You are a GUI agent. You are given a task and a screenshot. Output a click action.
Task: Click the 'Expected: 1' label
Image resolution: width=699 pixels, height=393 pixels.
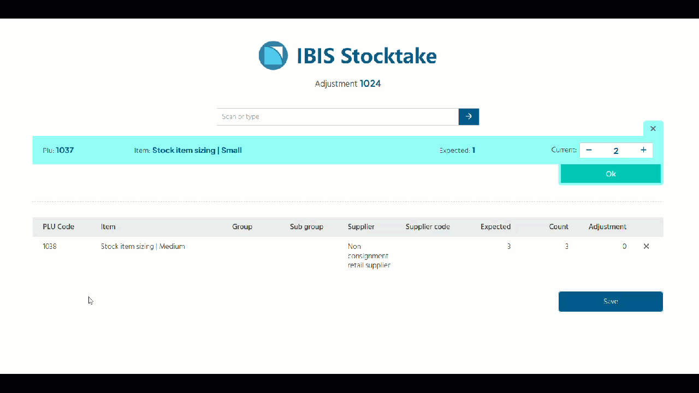tap(457, 150)
